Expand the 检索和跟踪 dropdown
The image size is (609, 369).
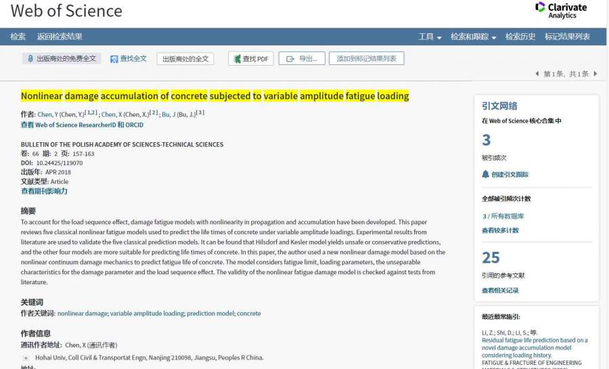473,37
